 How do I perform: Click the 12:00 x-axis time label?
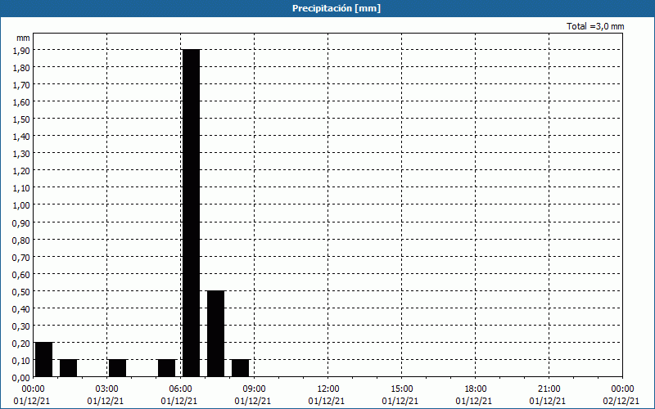point(328,389)
